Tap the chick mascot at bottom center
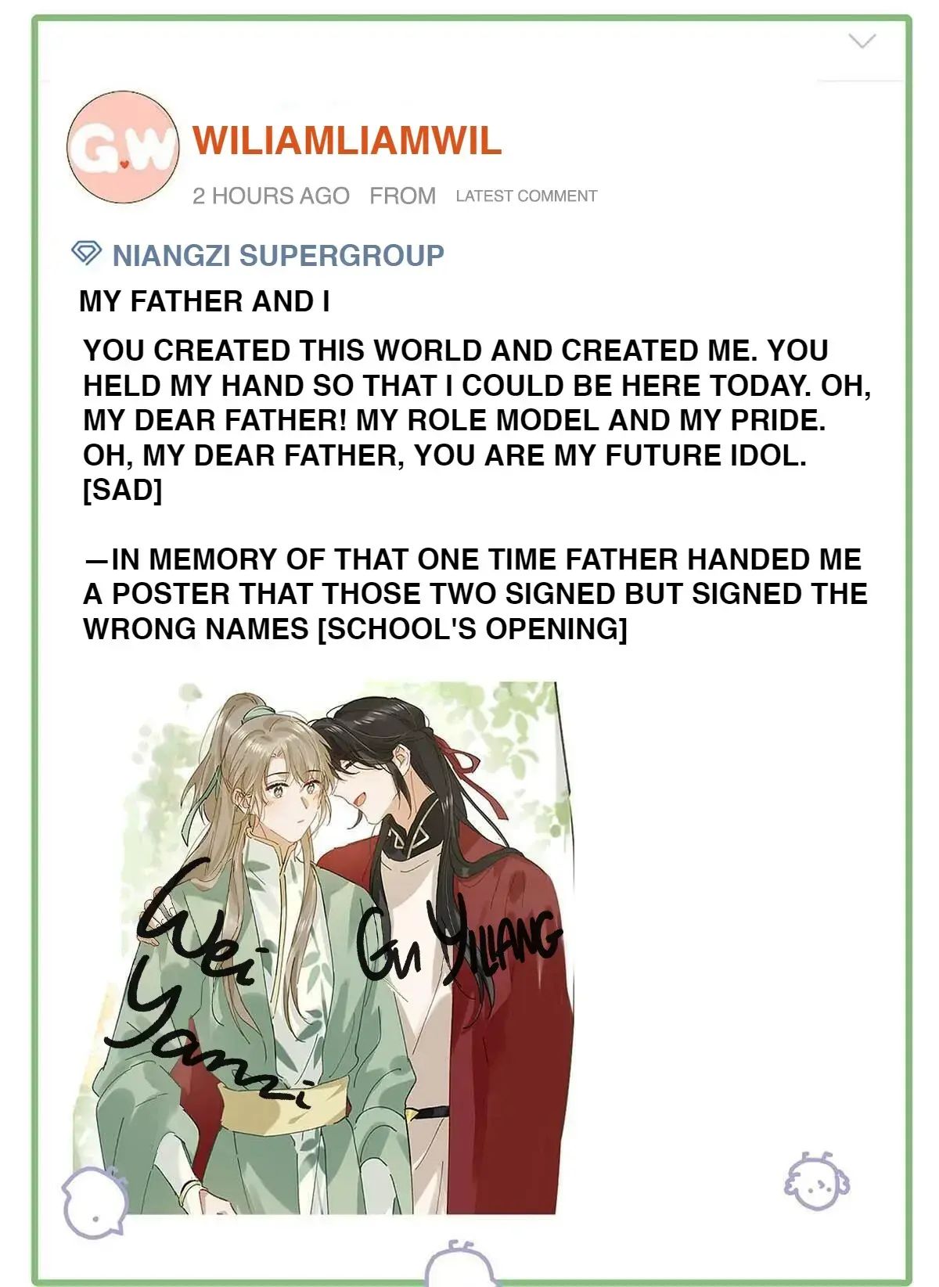The image size is (939, 1287). tap(460, 1264)
